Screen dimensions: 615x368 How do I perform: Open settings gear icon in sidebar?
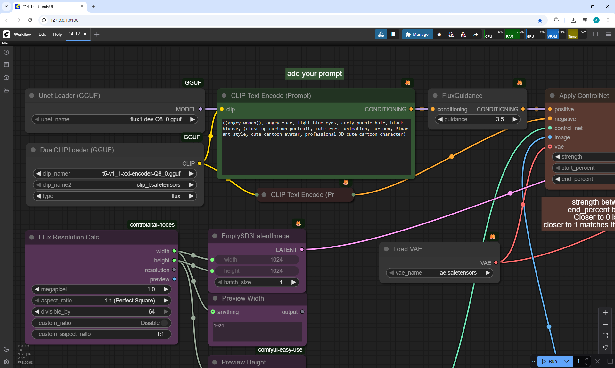coord(6,362)
